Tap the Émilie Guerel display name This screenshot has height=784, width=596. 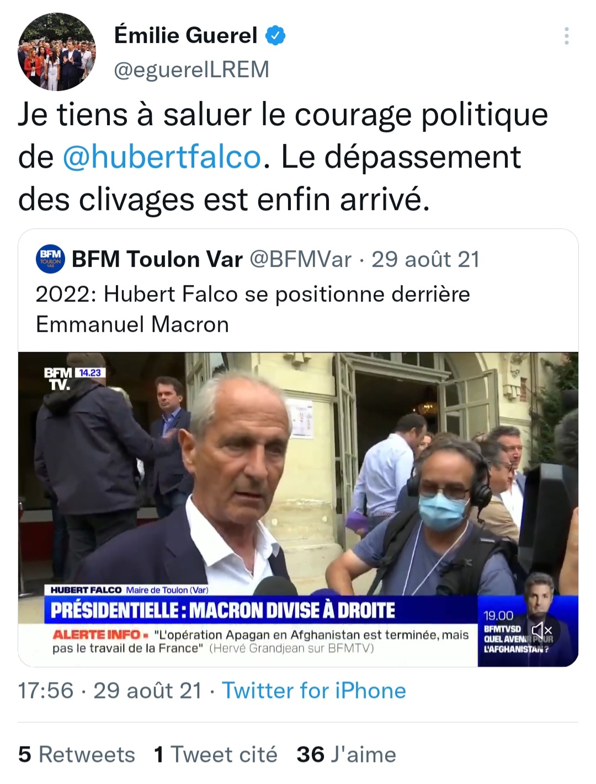tap(186, 36)
